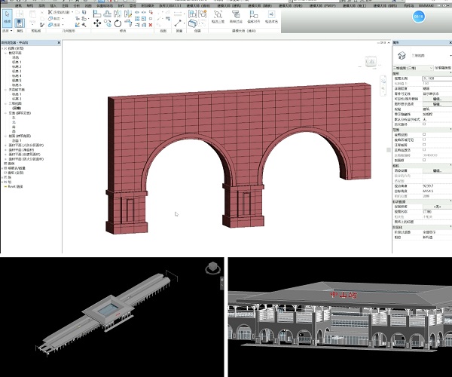Click the 视图比例 1:100 field
The image size is (452, 377).
tap(437, 78)
